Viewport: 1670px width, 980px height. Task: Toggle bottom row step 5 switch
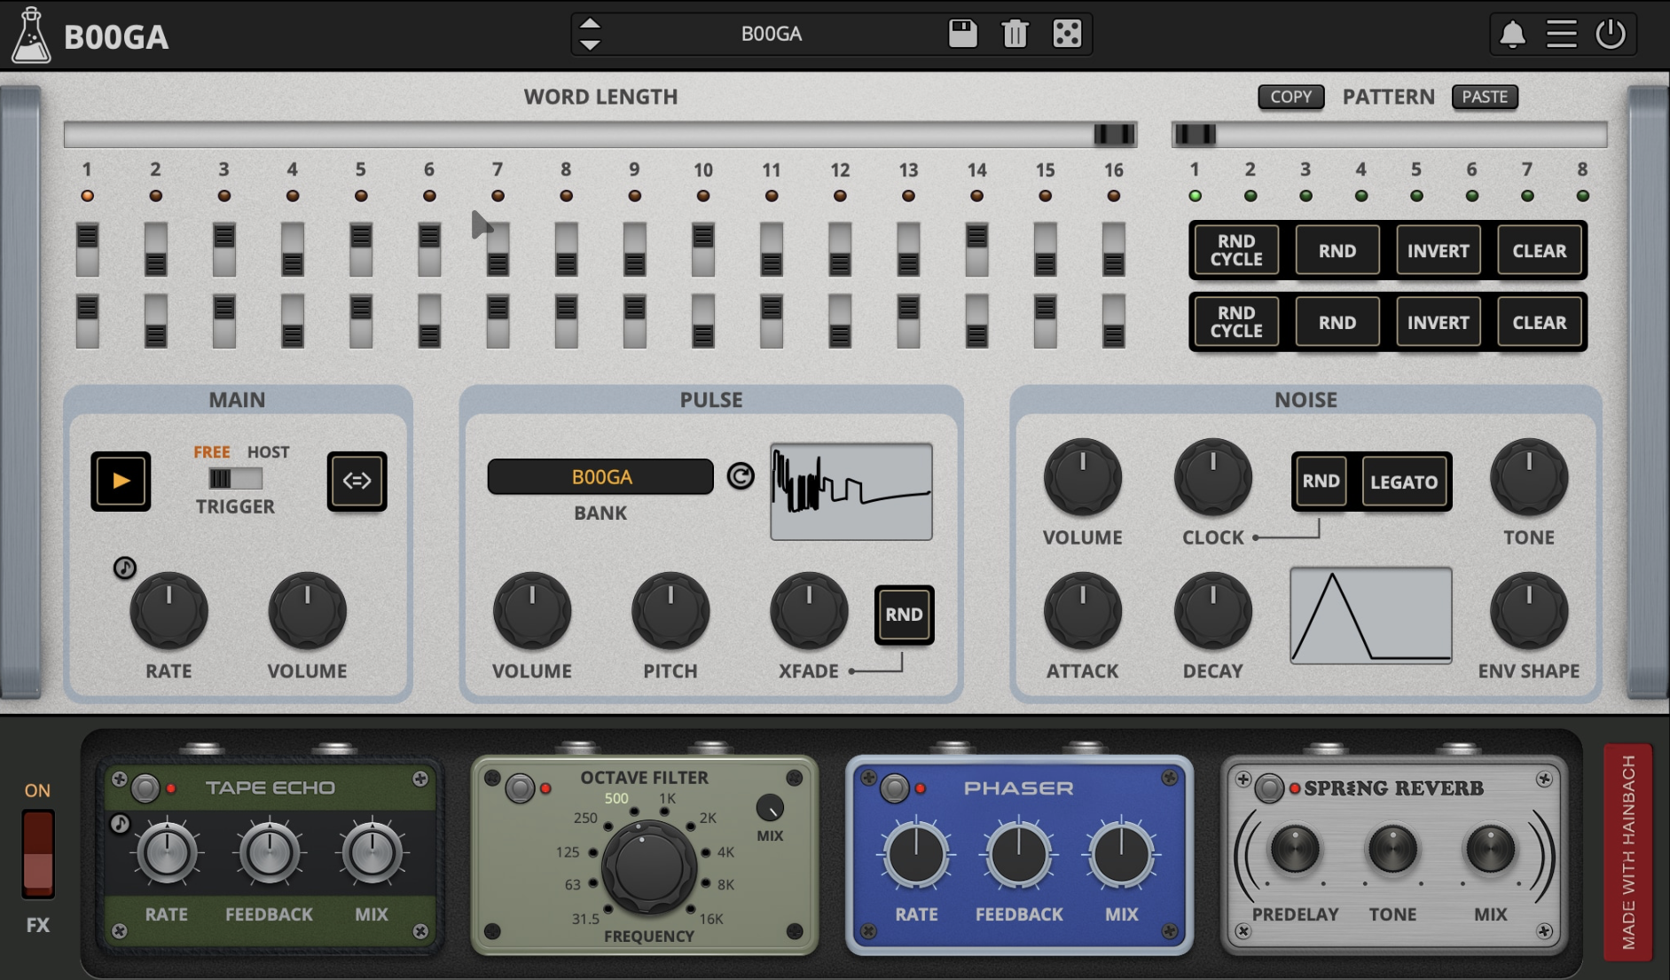[x=361, y=322]
